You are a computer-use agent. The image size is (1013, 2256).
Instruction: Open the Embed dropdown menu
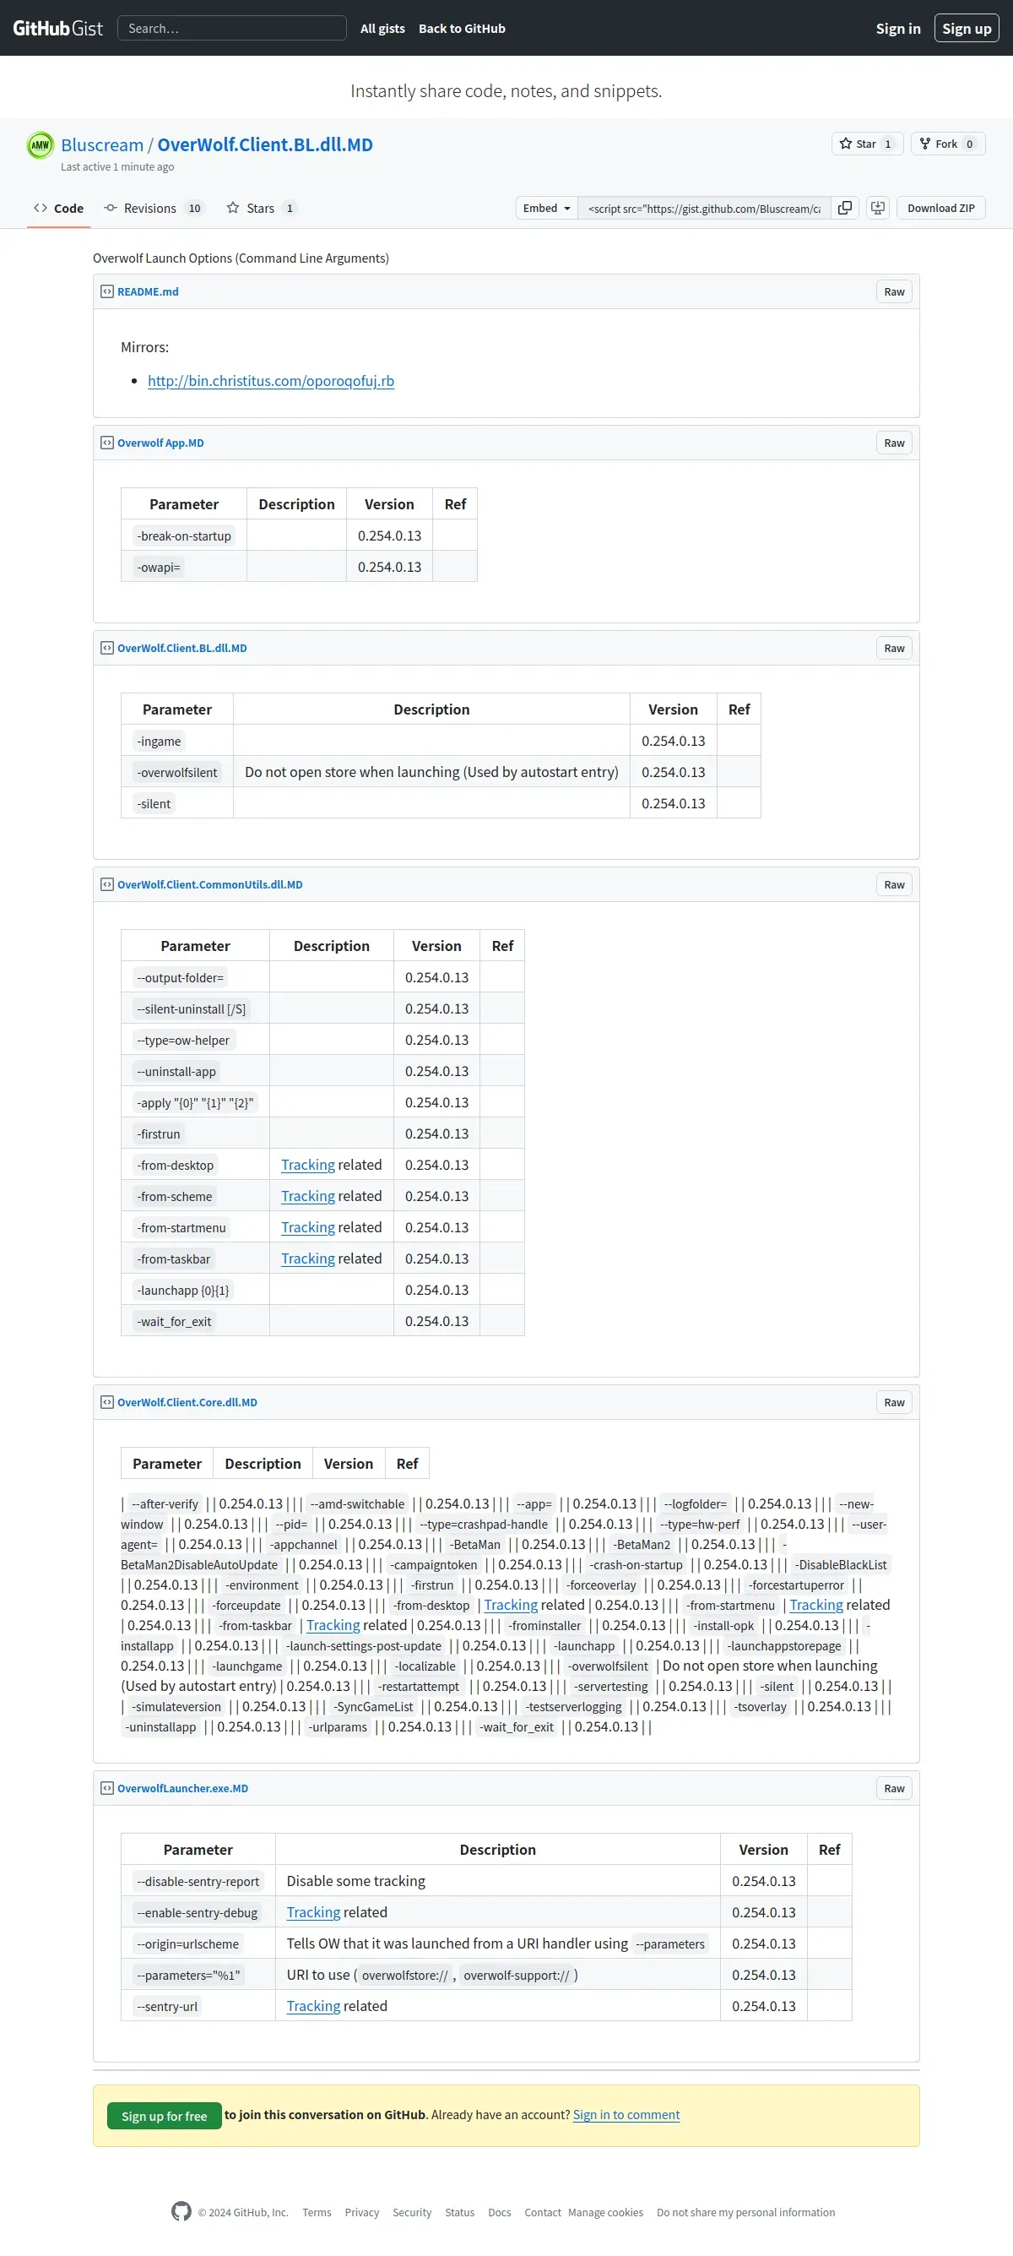(x=546, y=208)
